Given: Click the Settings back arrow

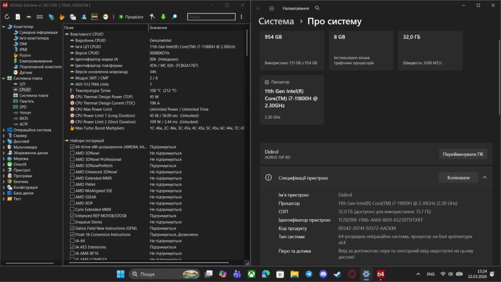Looking at the screenshot, I should point(259,9).
